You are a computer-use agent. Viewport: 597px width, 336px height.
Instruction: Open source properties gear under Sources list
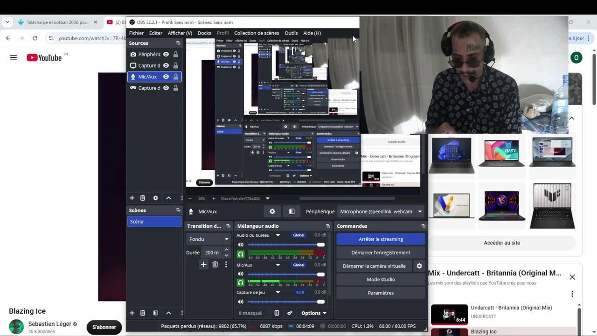155,198
